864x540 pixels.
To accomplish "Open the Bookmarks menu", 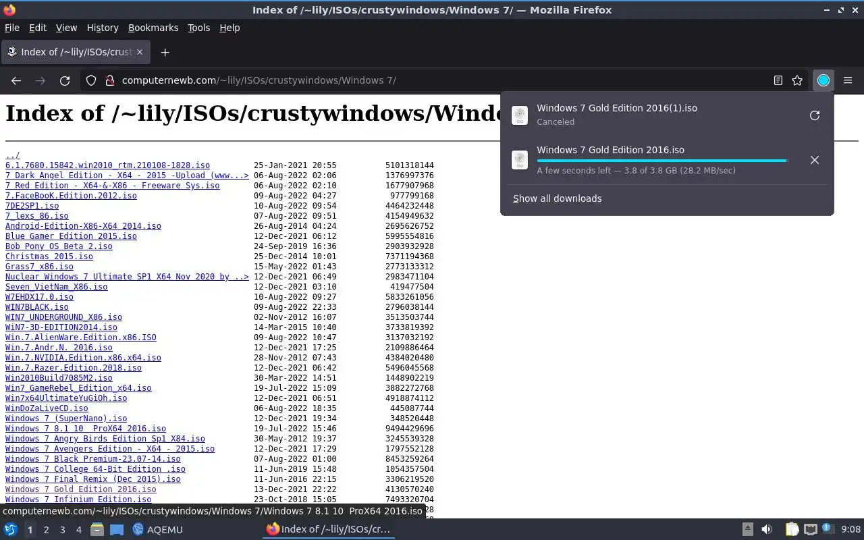I will [153, 28].
